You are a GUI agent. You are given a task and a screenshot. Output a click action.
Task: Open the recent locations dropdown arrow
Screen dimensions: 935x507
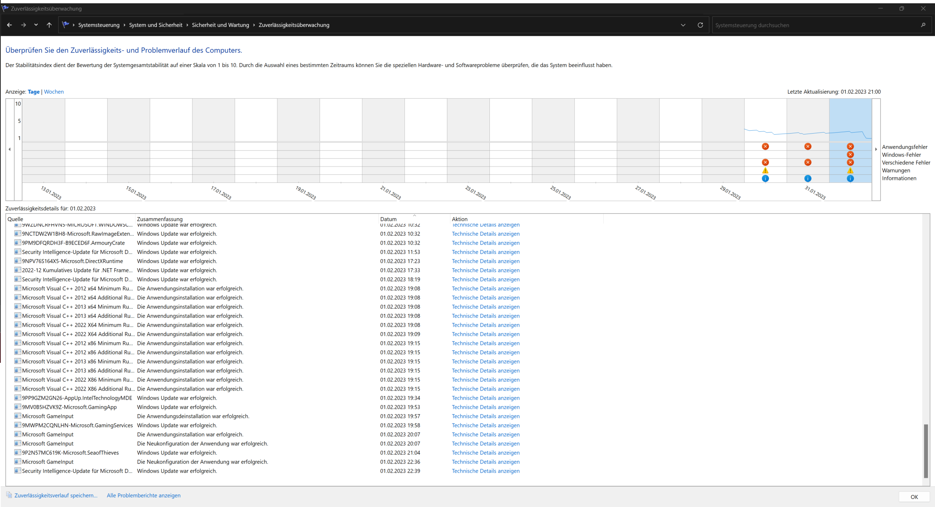[36, 25]
